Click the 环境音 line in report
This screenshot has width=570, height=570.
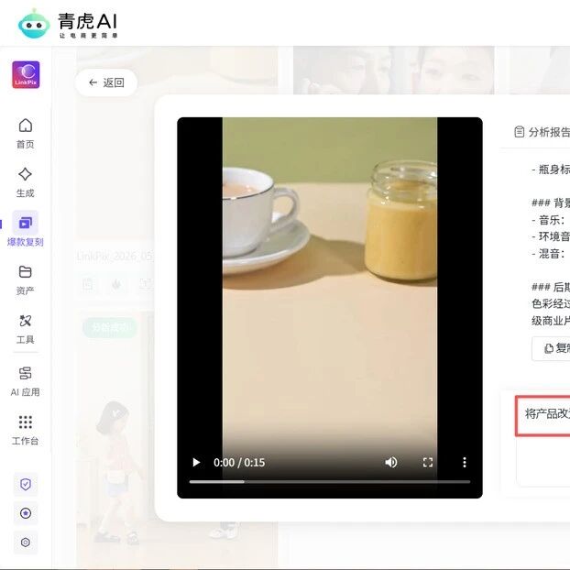(551, 236)
